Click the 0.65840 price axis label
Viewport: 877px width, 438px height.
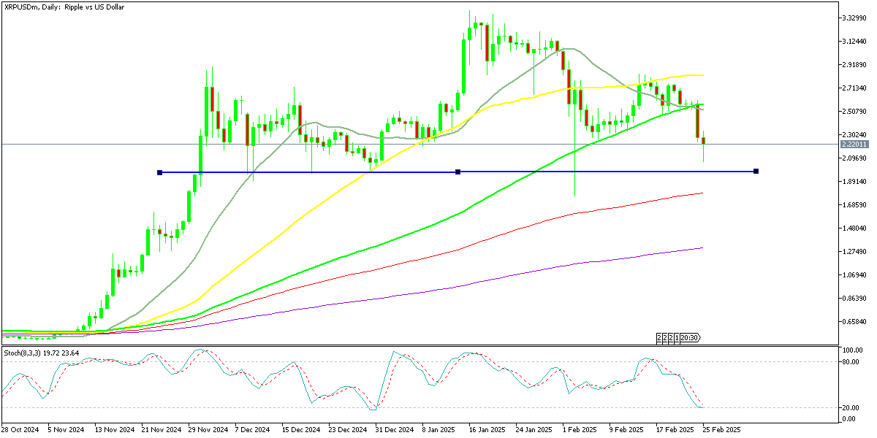[854, 322]
